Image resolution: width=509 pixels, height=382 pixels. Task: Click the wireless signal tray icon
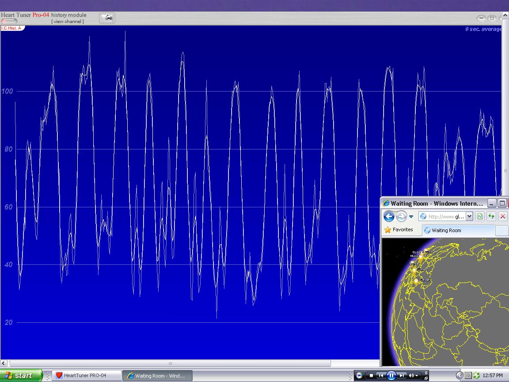[468, 375]
